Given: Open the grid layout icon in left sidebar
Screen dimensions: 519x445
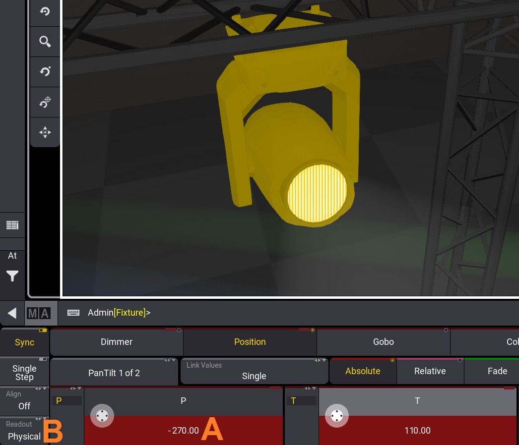Looking at the screenshot, I should click(x=12, y=225).
